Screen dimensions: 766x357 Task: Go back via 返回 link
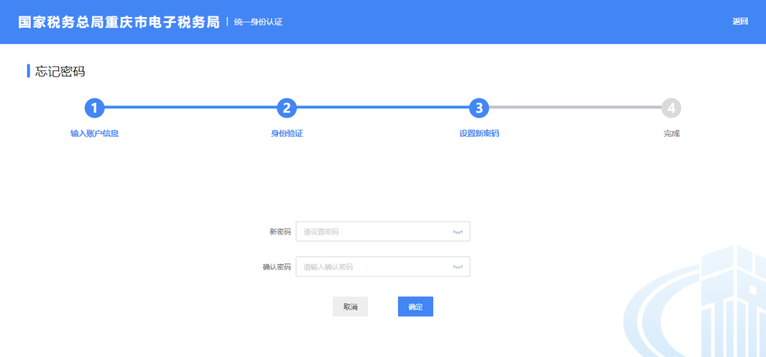pyautogui.click(x=740, y=21)
